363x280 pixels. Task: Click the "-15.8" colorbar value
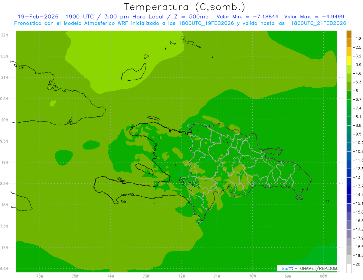coord(358,212)
